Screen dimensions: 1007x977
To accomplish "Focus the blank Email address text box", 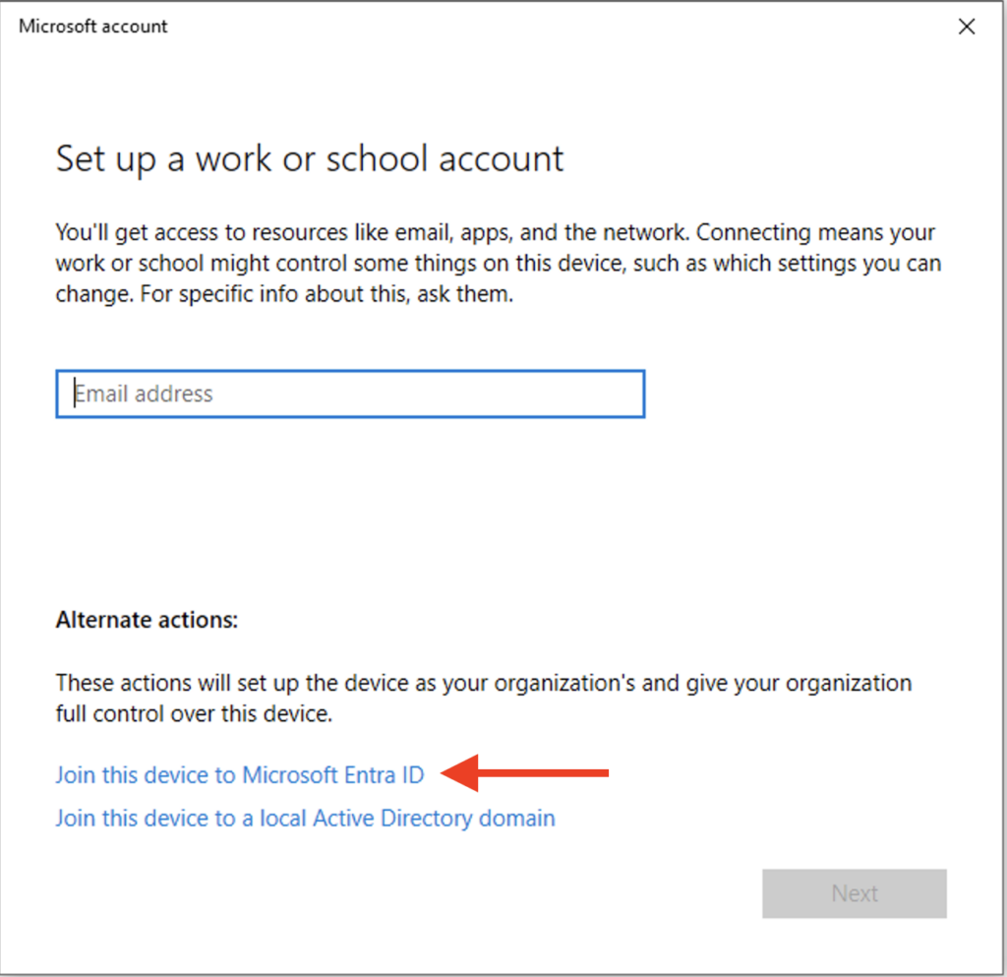I will (x=350, y=394).
